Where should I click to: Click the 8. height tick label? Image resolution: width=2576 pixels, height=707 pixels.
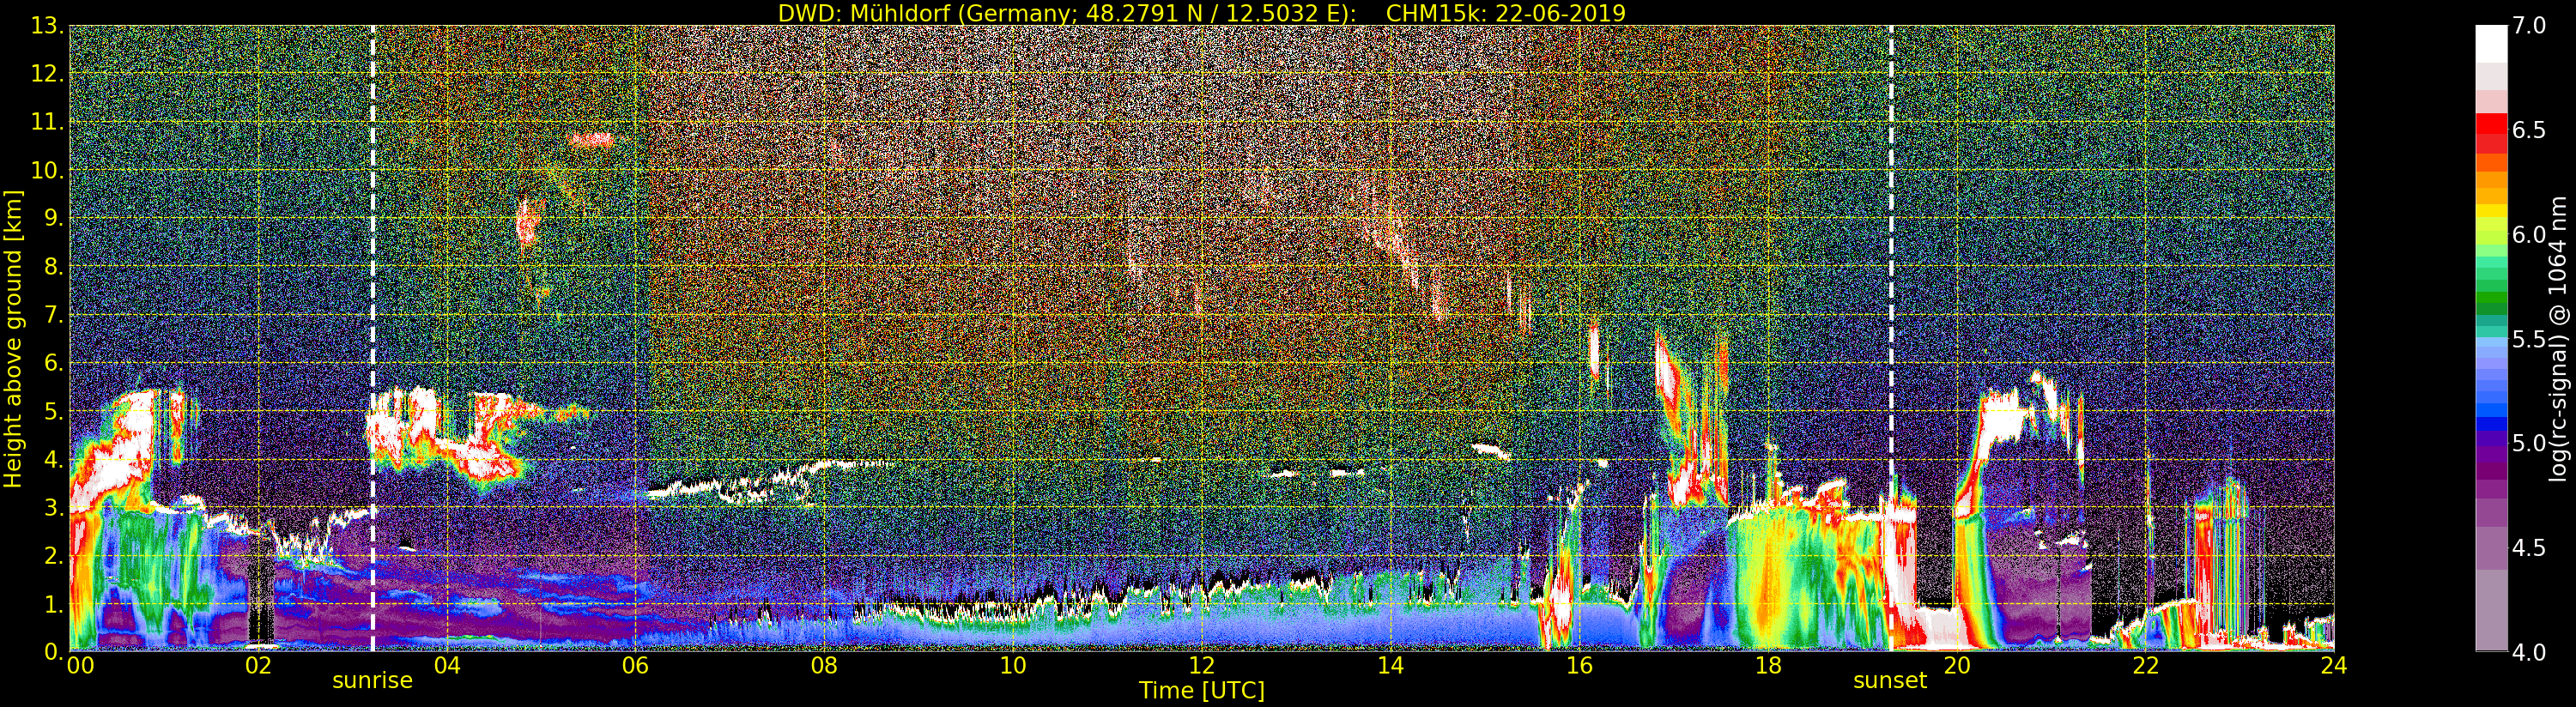point(53,267)
